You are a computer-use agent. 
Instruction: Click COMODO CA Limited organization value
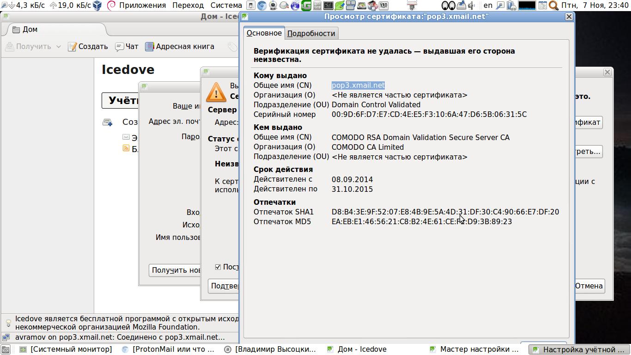click(x=368, y=147)
